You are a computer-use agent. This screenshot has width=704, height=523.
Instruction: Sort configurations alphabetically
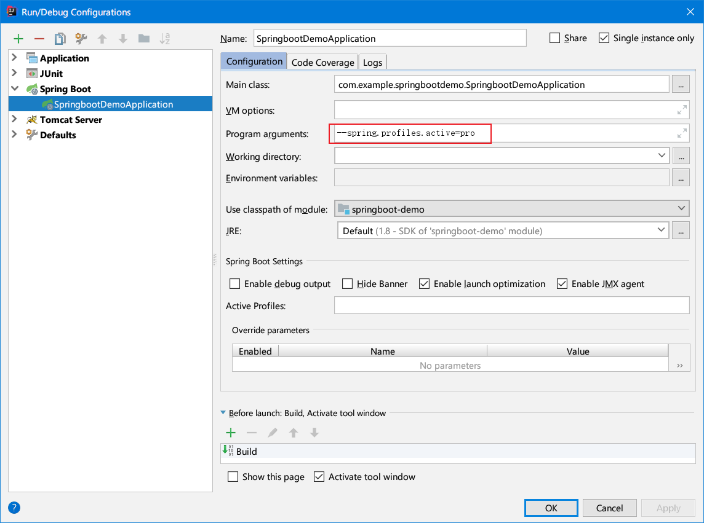(165, 39)
